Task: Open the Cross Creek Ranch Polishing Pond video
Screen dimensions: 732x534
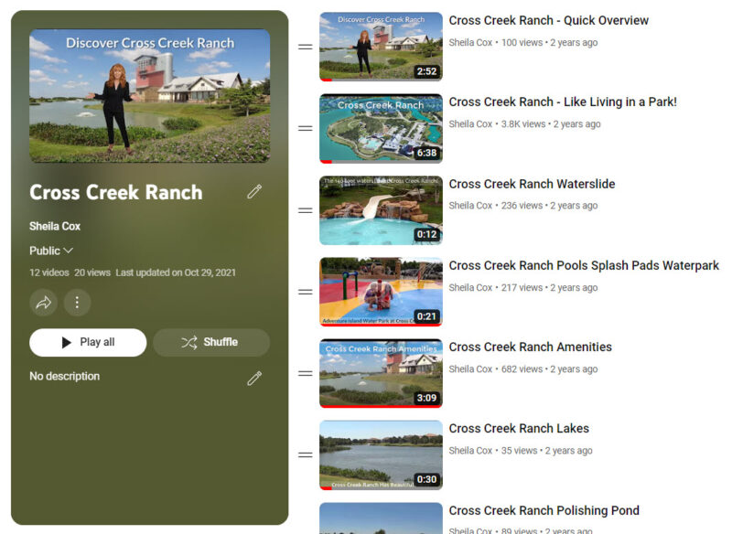Action: point(544,510)
